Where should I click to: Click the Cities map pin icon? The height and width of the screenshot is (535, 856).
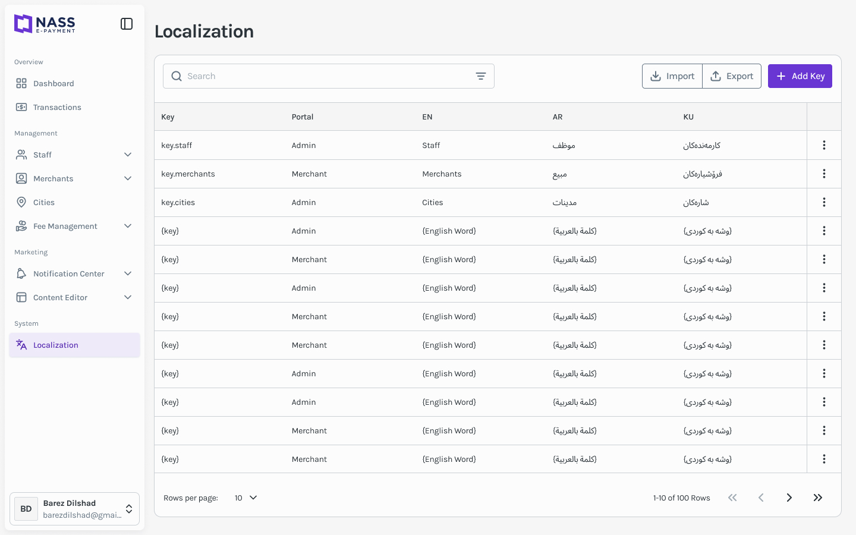coord(21,202)
